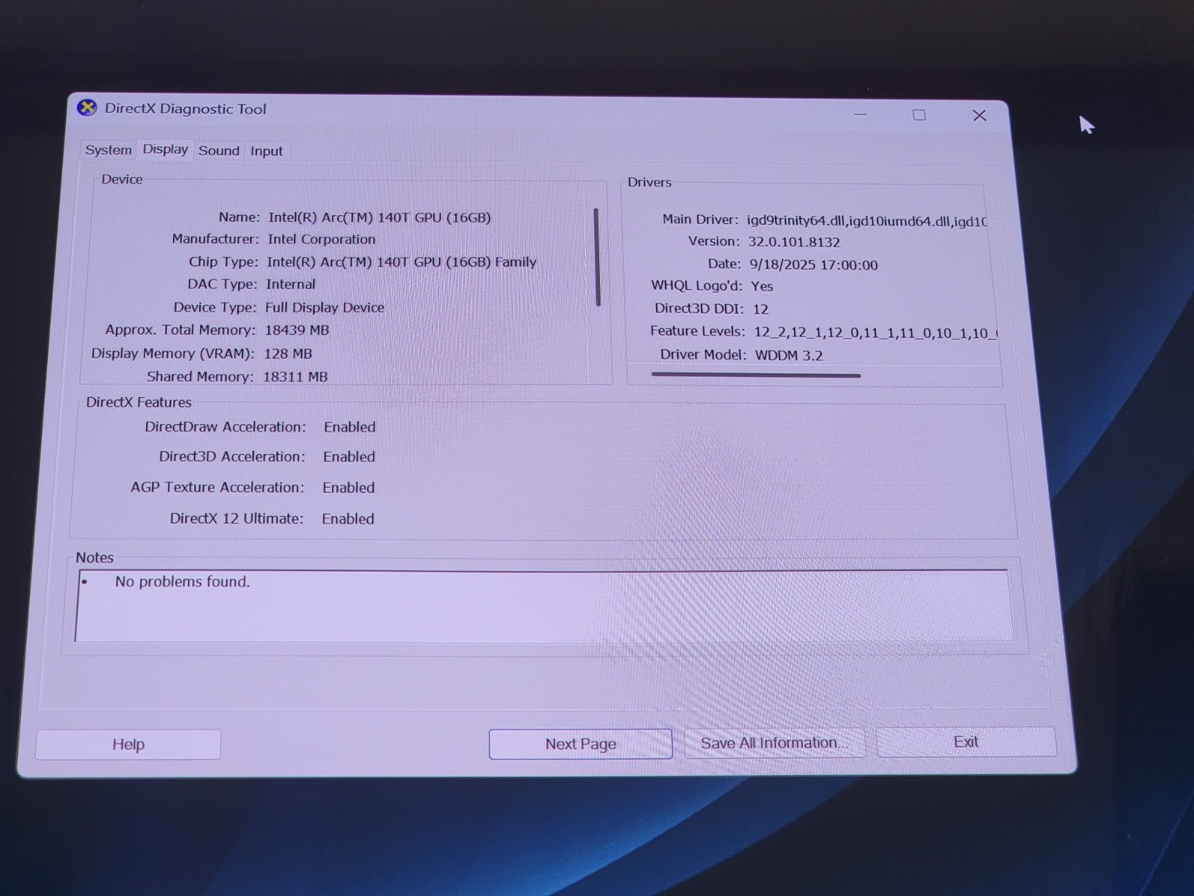Exit the DirectX Diagnostic Tool

click(x=966, y=741)
